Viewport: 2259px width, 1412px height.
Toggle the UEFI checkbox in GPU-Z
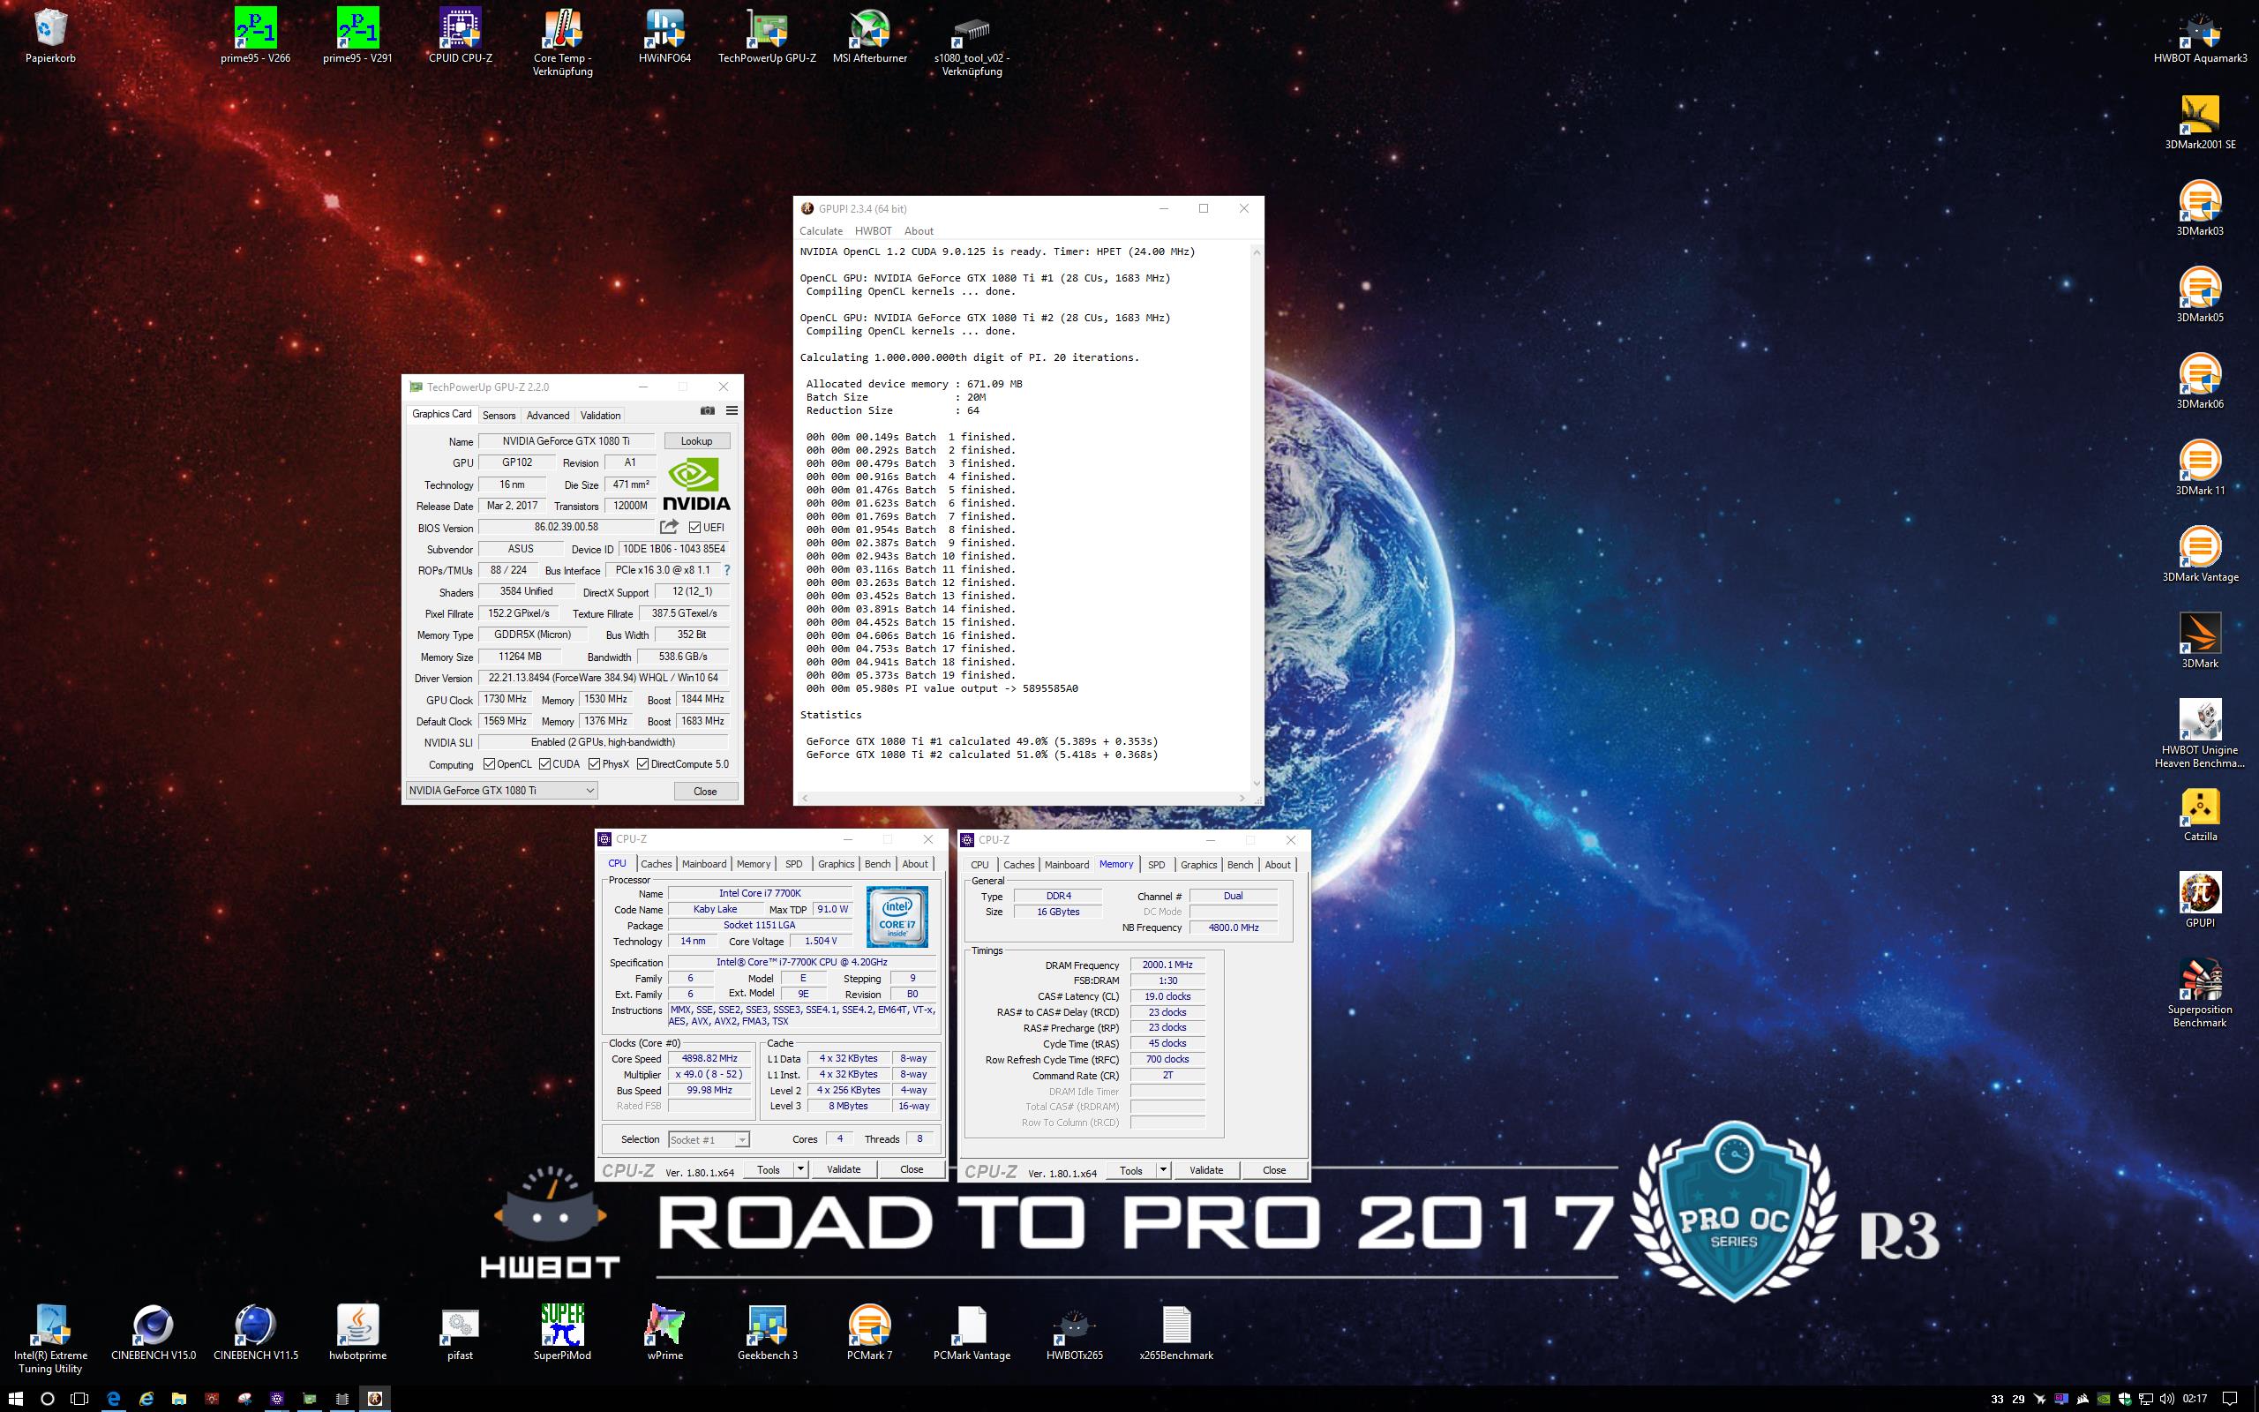(x=694, y=528)
